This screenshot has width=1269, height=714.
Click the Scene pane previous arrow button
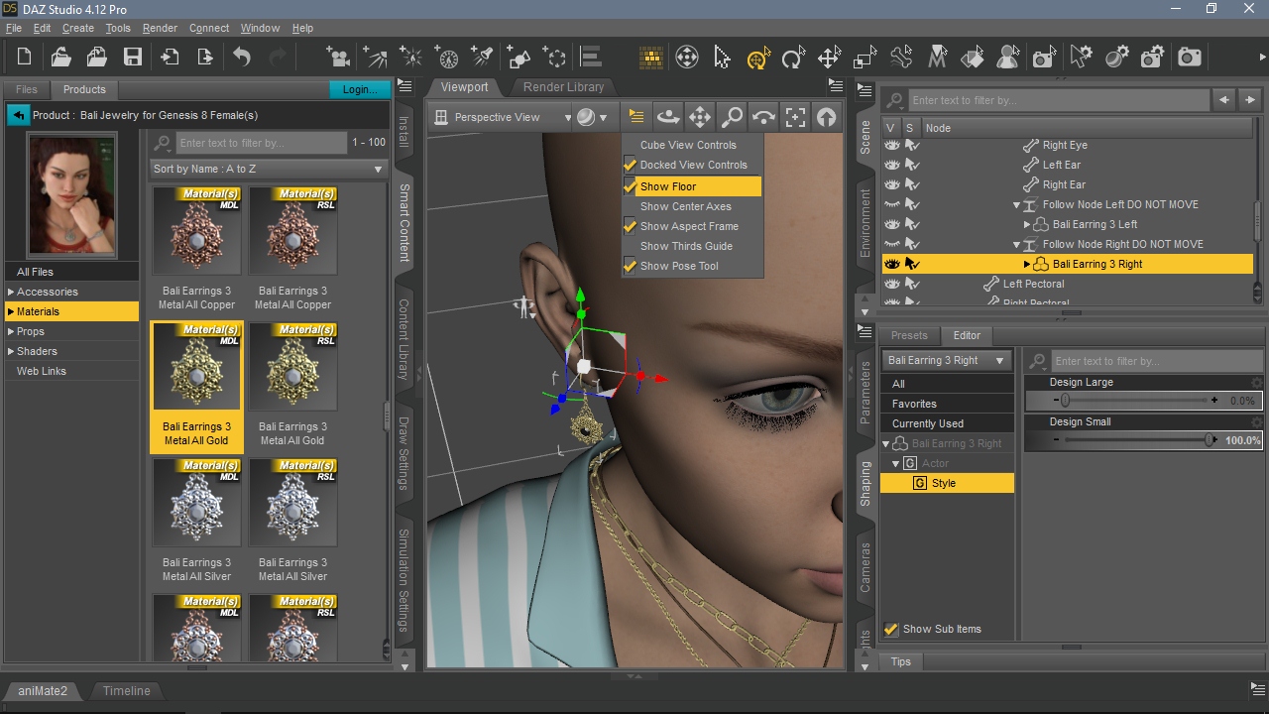1224,100
